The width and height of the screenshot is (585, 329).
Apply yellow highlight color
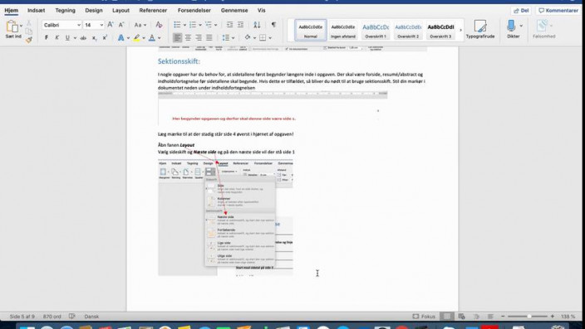point(136,37)
